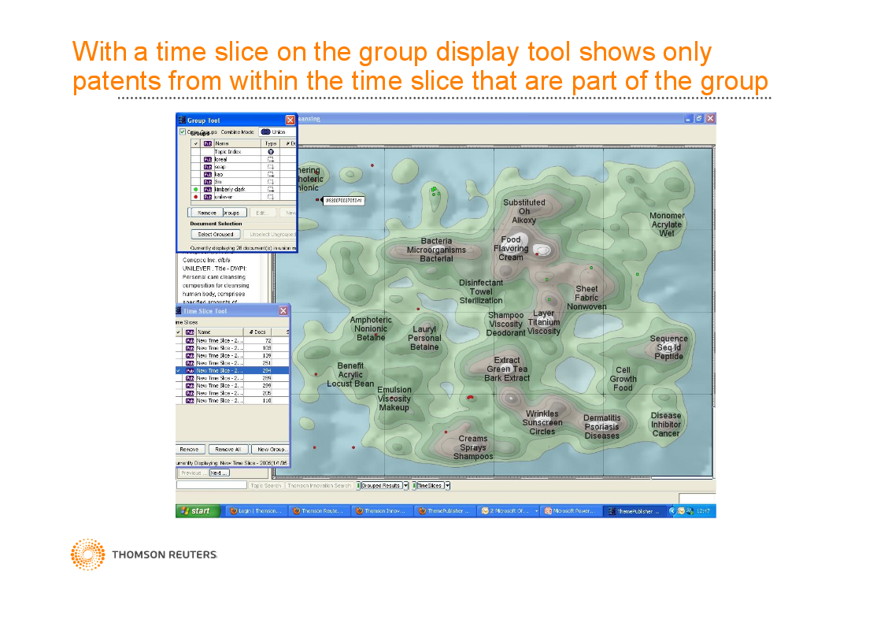
Task: Click the Pub icon beside loreal group
Action: (x=208, y=159)
